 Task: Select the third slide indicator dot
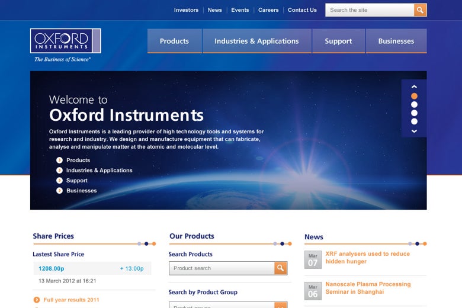tap(414, 113)
